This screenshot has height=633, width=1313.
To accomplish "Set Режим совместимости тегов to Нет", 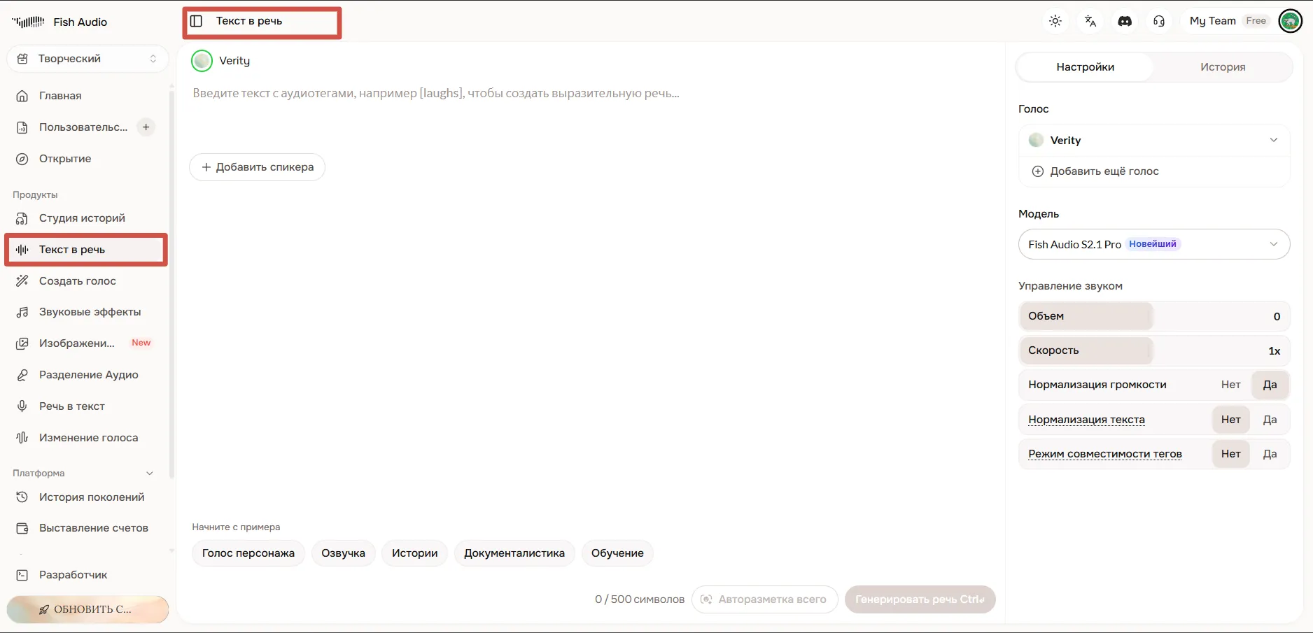I will [x=1230, y=454].
